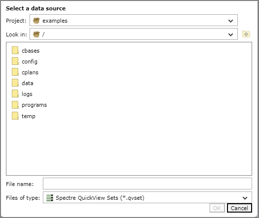Image resolution: width=259 pixels, height=218 pixels.
Task: Click the examples project name text
Action: (x=55, y=21)
